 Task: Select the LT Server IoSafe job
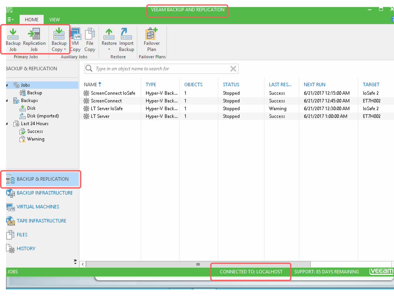coord(107,109)
